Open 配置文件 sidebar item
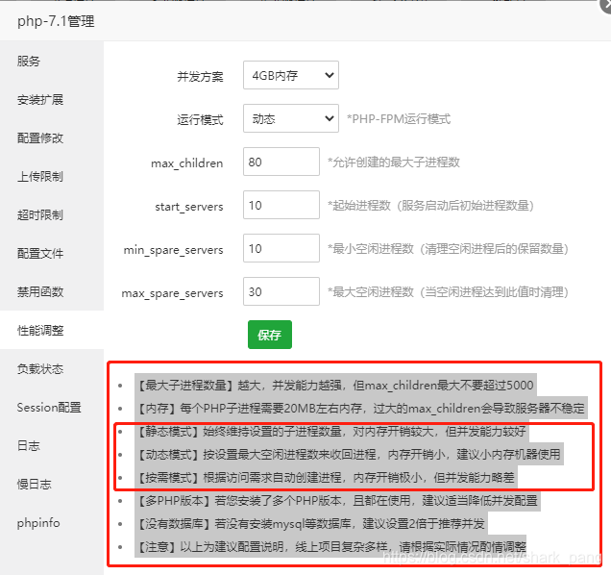611x575 pixels. [52, 253]
